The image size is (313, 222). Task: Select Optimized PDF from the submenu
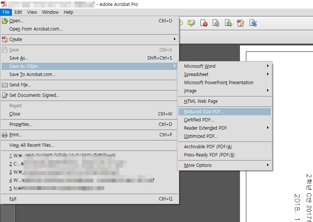[x=201, y=136]
